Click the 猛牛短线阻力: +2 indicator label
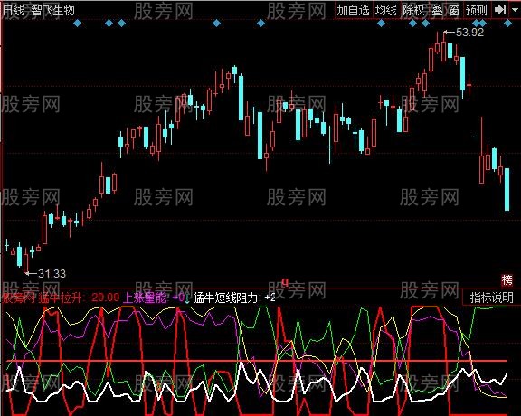Image resolution: width=521 pixels, height=416 pixels. click(x=234, y=298)
